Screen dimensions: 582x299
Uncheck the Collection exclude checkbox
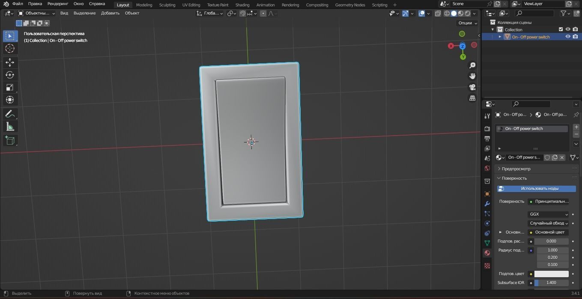561,30
